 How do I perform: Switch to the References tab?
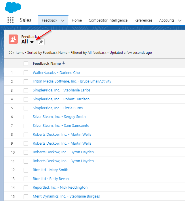(x=143, y=20)
